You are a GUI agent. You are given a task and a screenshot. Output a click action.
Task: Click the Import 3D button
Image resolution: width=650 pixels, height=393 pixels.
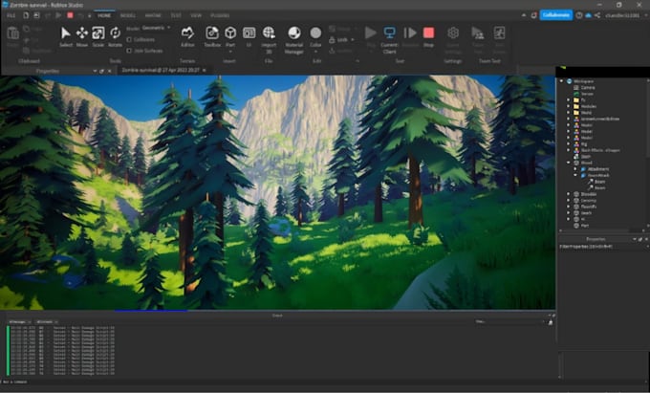(x=269, y=39)
